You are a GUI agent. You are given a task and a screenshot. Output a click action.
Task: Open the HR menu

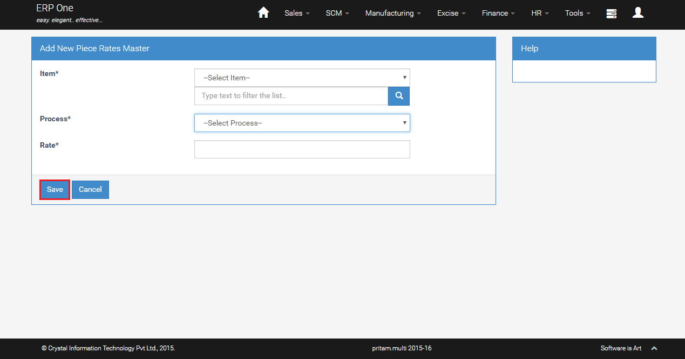pos(540,13)
